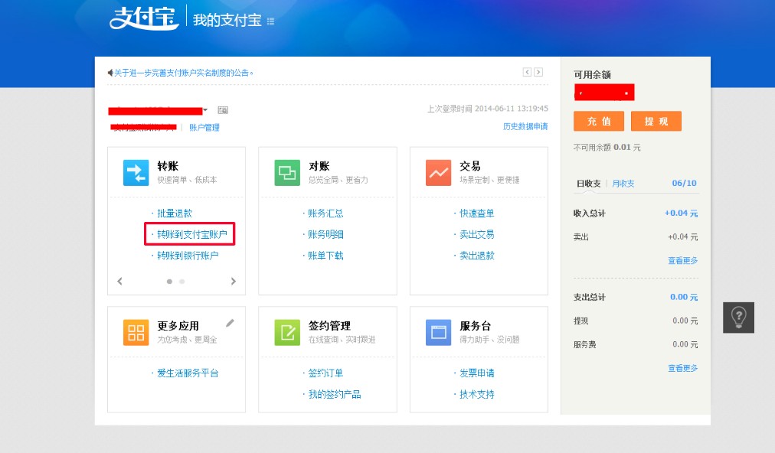The width and height of the screenshot is (775, 453).
Task: Click the 对账 card heading
Action: (319, 166)
